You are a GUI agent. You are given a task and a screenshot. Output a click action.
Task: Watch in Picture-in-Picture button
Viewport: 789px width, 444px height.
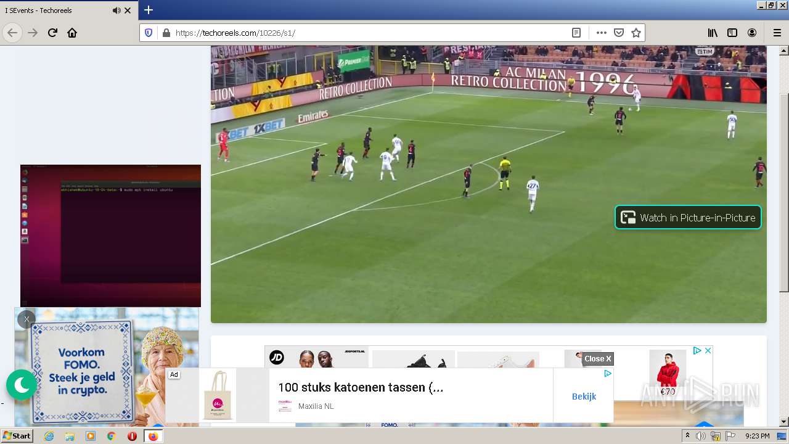point(688,217)
